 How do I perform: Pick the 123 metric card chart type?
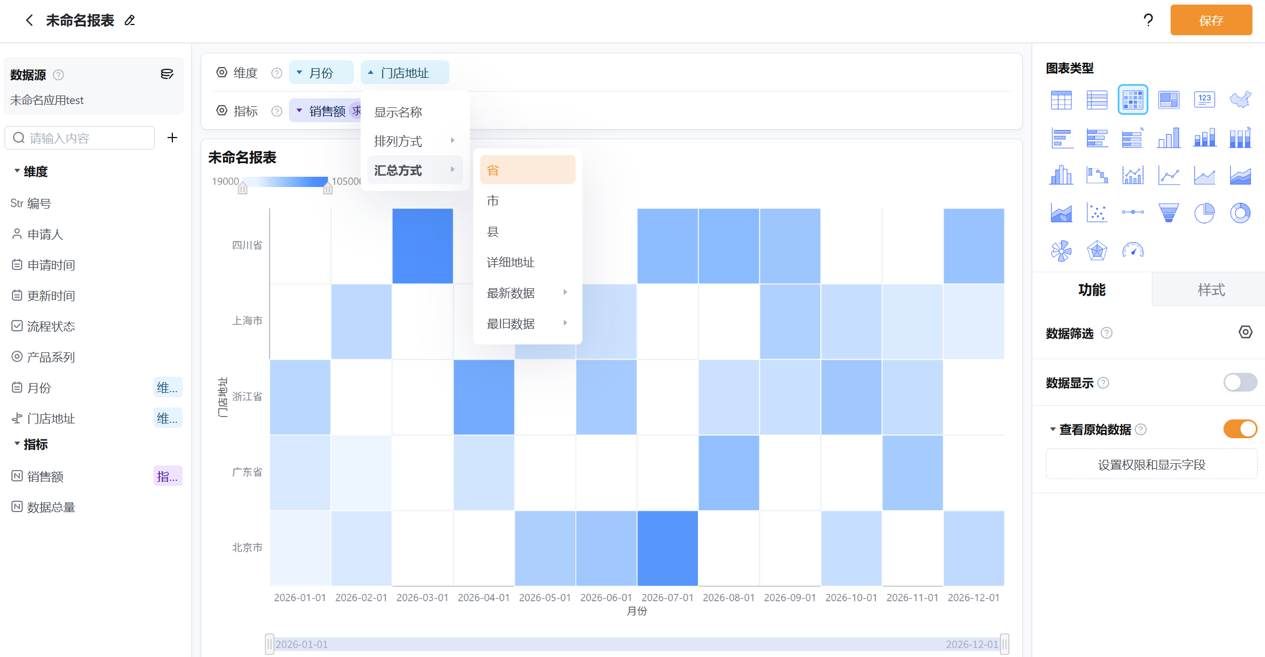1205,100
